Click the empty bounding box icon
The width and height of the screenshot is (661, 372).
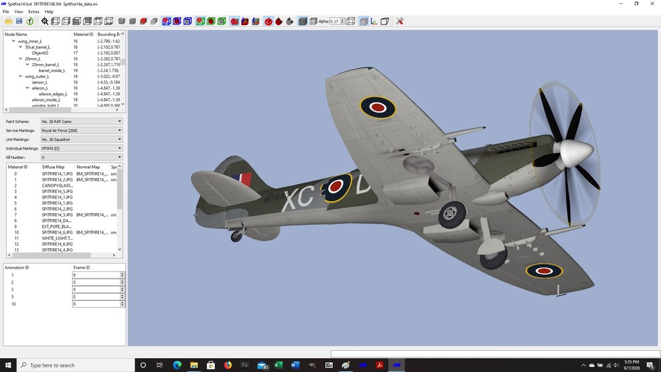coord(385,21)
